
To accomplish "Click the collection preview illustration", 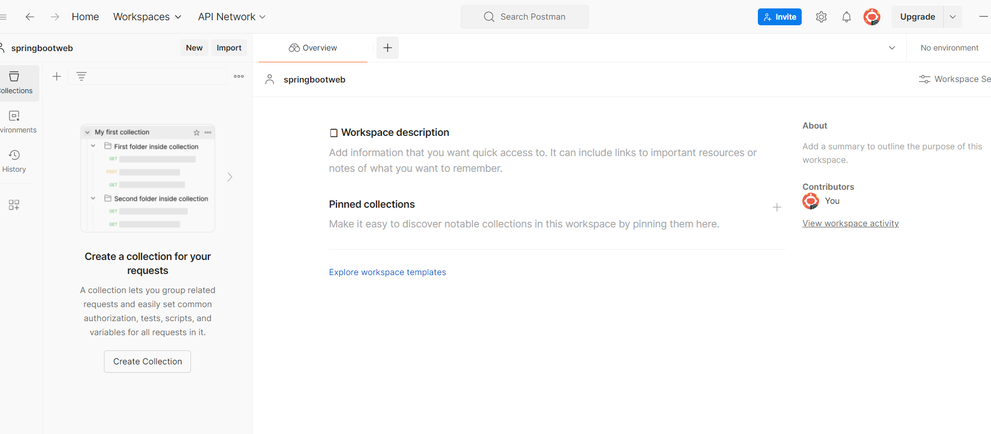I will tap(148, 178).
